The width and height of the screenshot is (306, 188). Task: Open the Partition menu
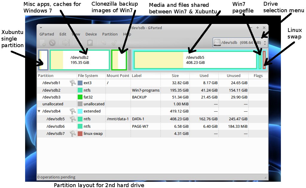pyautogui.click(x=110, y=34)
